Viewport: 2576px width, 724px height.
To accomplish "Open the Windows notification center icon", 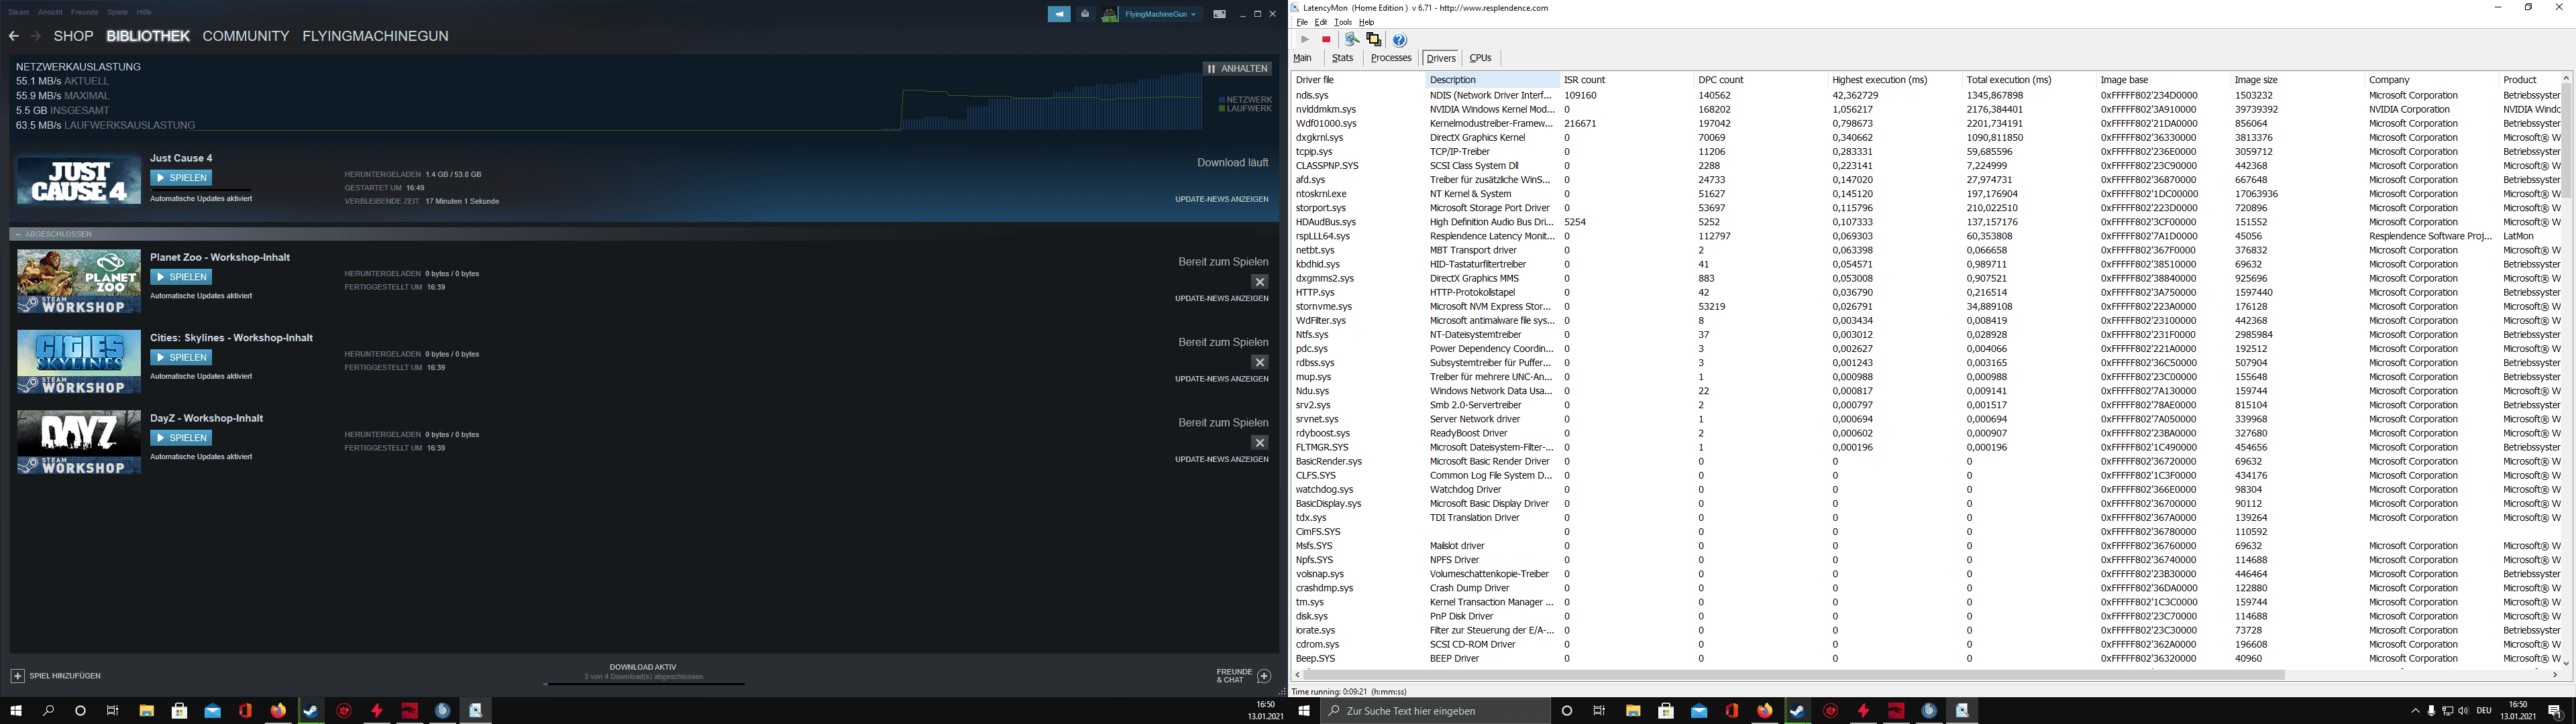I will pos(2555,711).
